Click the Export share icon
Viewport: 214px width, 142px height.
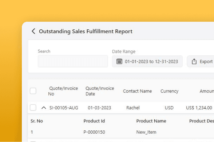click(x=194, y=62)
